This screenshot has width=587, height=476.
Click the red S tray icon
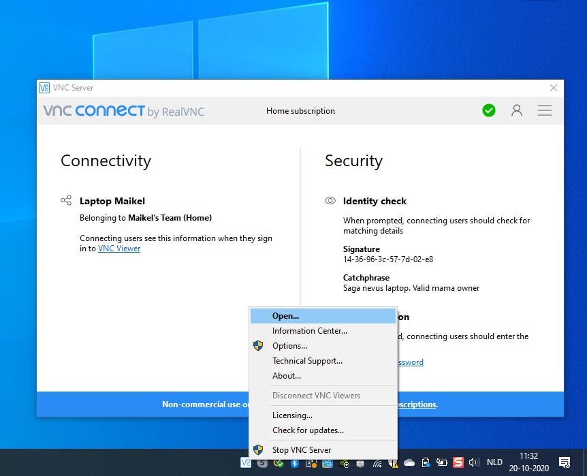pyautogui.click(x=458, y=462)
